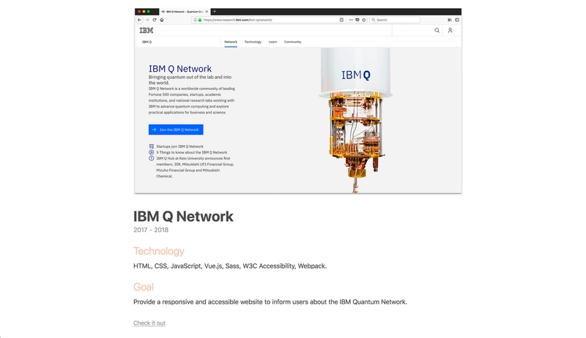Click icon beside 5 Things to know
The image size is (586, 338).
click(152, 152)
